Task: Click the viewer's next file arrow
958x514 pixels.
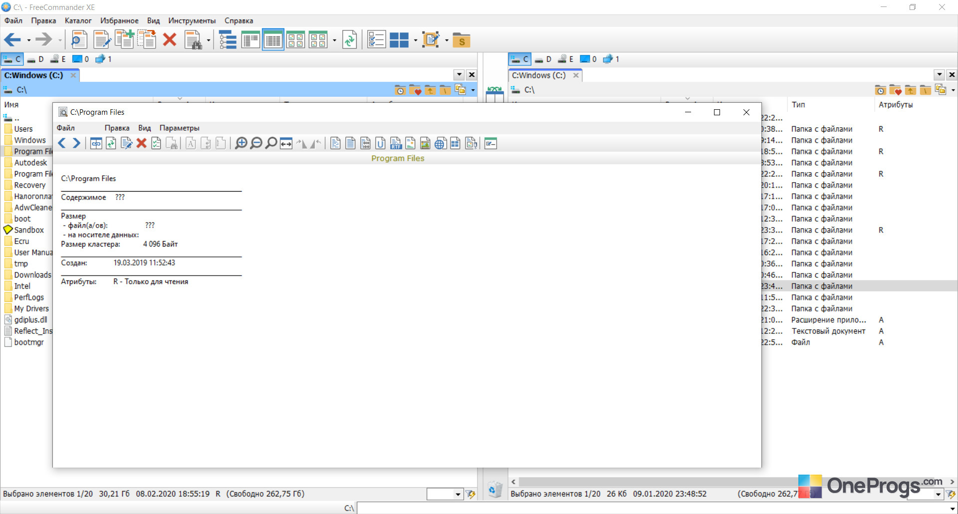Action: coord(76,144)
